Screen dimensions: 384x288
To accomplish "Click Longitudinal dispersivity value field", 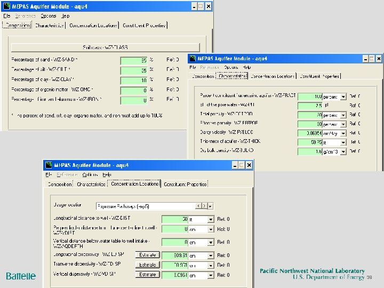I will coord(175,255).
